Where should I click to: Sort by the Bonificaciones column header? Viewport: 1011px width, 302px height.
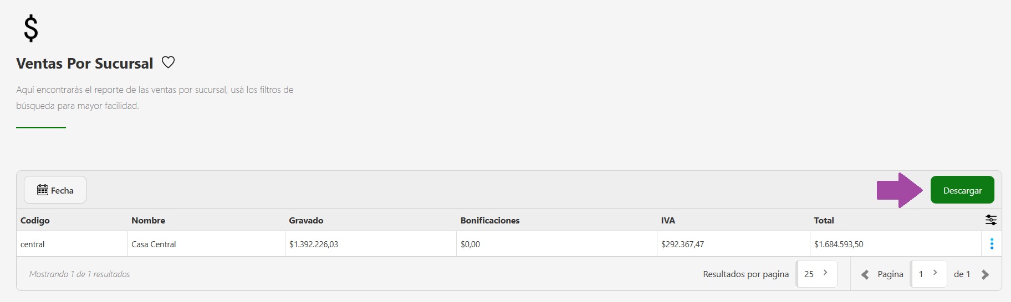point(490,220)
